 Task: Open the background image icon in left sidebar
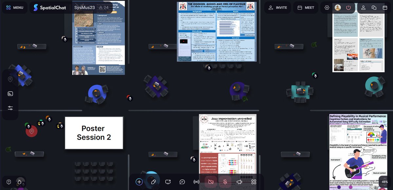(10, 94)
